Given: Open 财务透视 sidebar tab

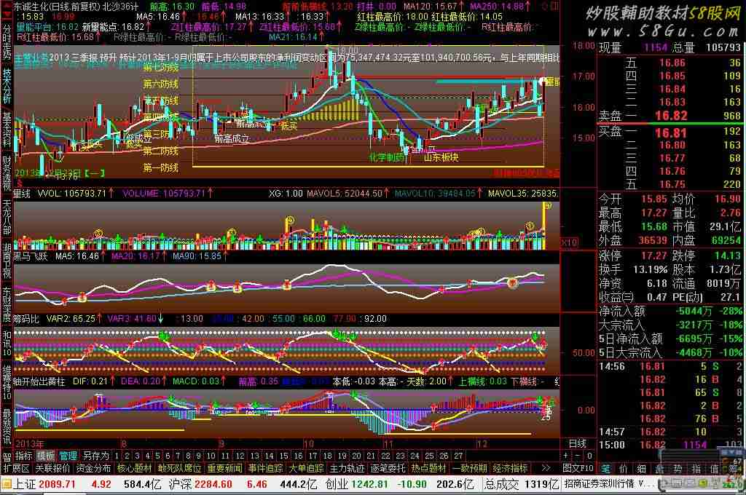Looking at the screenshot, I should click(x=7, y=173).
